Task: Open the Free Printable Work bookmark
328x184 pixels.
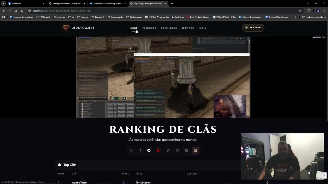Action: [x=198, y=17]
